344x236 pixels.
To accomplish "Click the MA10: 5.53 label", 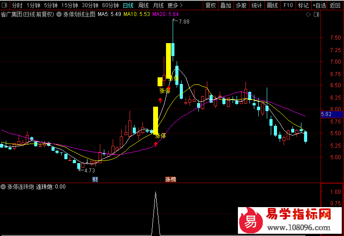I will pyautogui.click(x=136, y=14).
